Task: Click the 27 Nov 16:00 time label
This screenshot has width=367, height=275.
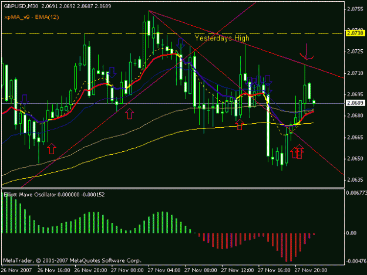Action: [x=274, y=270]
